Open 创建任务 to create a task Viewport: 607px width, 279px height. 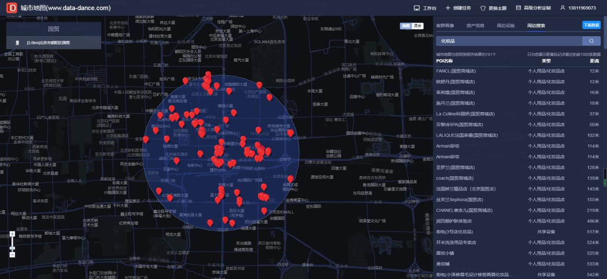(x=462, y=8)
